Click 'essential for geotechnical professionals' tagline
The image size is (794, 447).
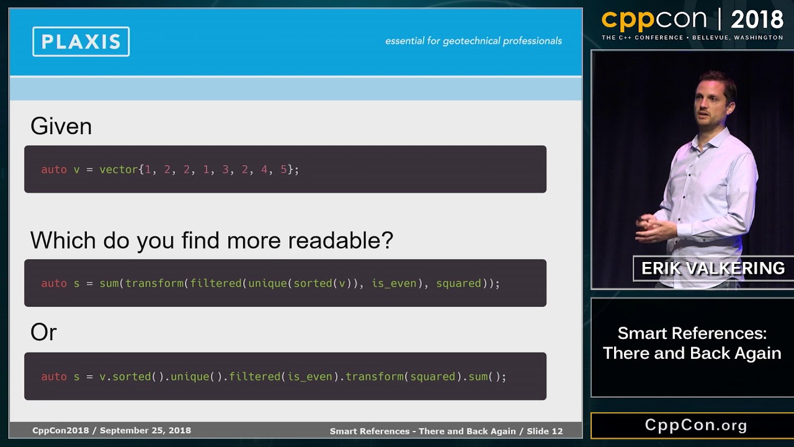(473, 41)
